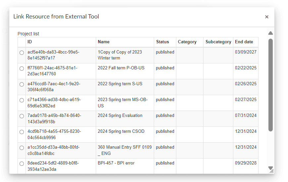Close the Link Resource dialog
This screenshot has width=288, height=182.
coord(267,17)
